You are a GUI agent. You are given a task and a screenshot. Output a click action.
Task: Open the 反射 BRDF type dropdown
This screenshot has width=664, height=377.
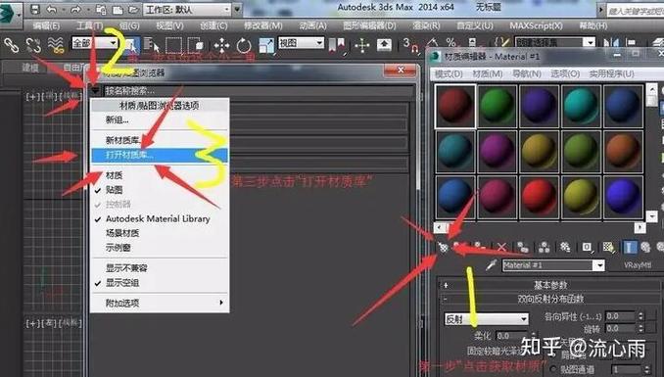[487, 319]
